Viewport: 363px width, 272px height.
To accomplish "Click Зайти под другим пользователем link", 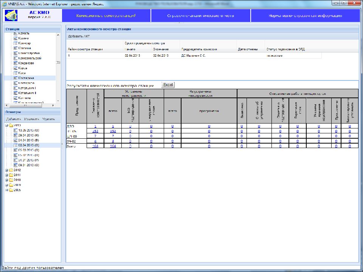I will click(x=33, y=268).
